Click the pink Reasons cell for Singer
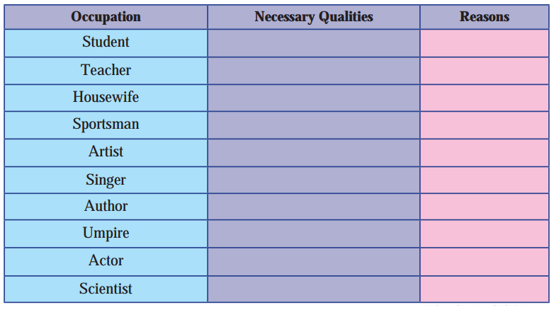This screenshot has width=554, height=317. pos(485,180)
